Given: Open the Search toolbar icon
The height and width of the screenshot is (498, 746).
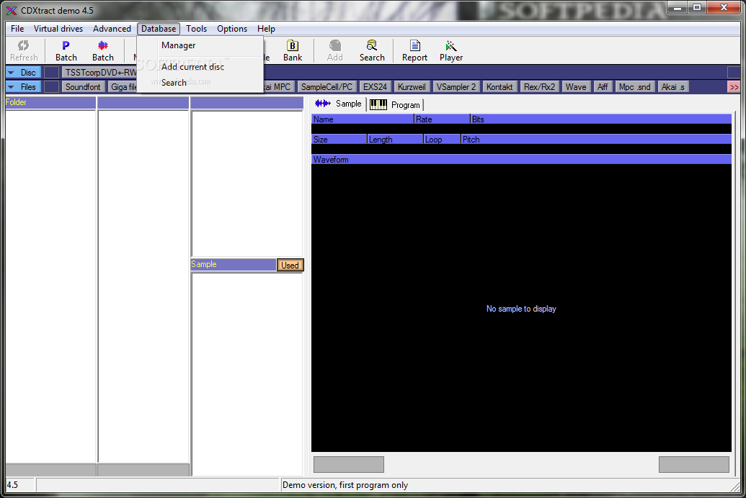Looking at the screenshot, I should coord(372,50).
